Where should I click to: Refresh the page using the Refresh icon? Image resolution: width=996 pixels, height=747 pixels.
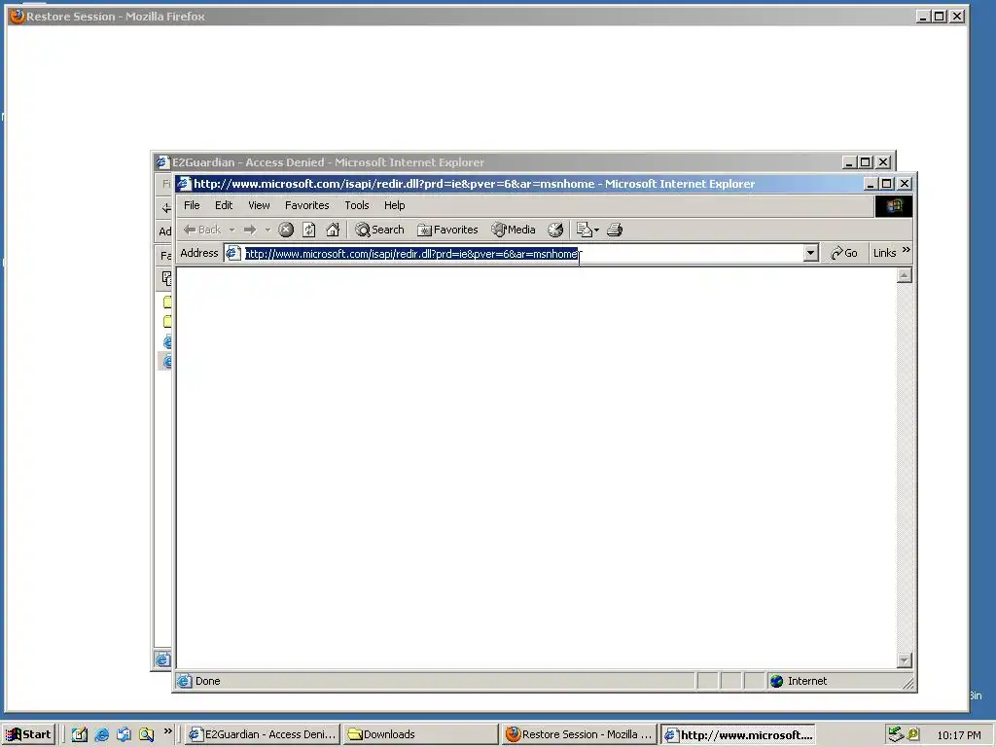point(308,230)
